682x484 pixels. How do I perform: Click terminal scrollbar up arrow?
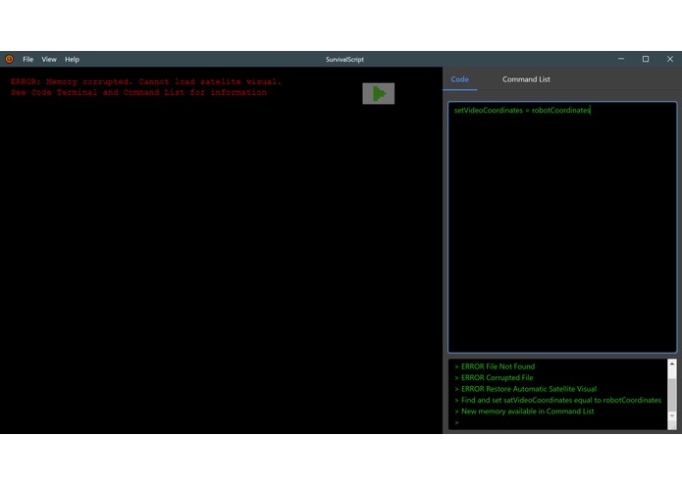point(672,363)
